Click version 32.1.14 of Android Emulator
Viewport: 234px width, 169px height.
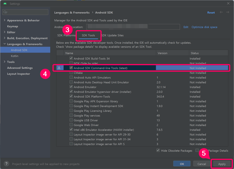[x=161, y=87]
